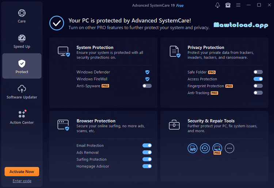Click the Access Protection label
The image size is (274, 188).
pos(202,79)
